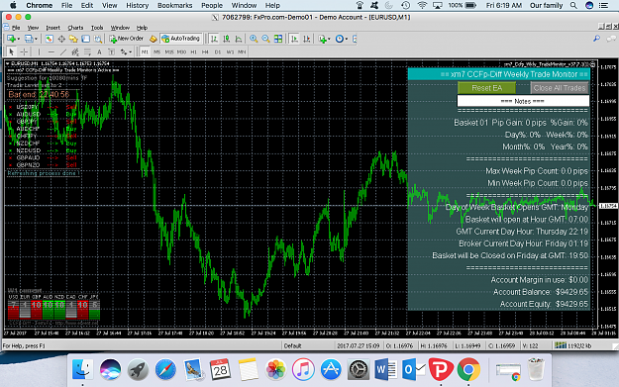Viewport: 619px width, 387px height.
Task: Click the Periods clock icon
Action: pyautogui.click(x=339, y=39)
